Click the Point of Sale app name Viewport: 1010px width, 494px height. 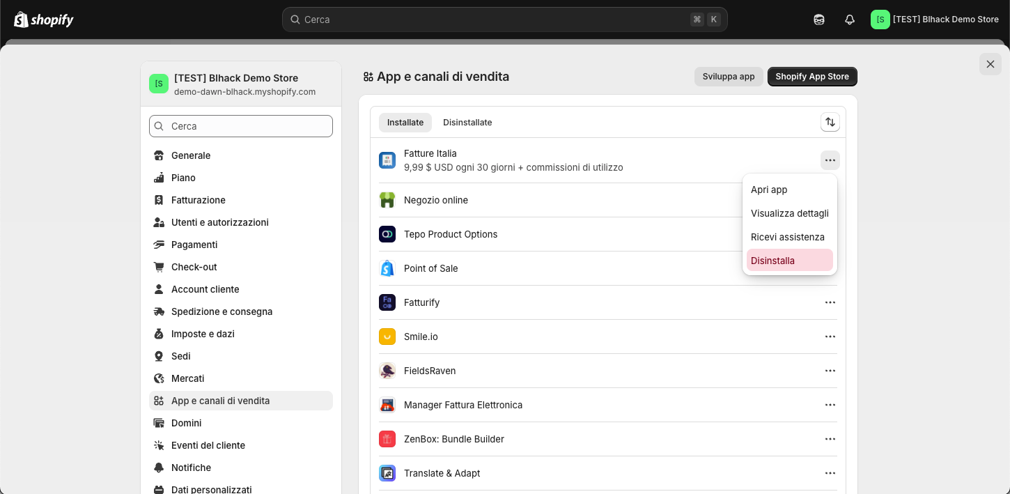pos(431,268)
